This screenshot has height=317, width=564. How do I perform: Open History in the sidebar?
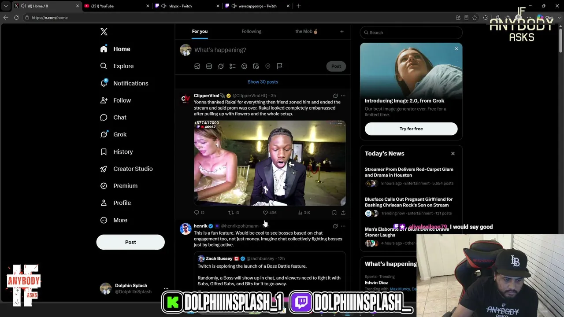coord(116,151)
